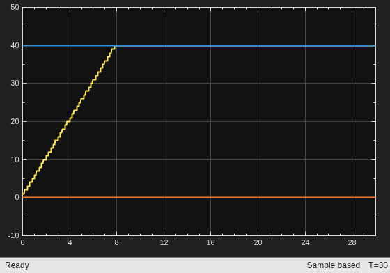
Task: Click the x-axis label '12'
Action: point(164,242)
